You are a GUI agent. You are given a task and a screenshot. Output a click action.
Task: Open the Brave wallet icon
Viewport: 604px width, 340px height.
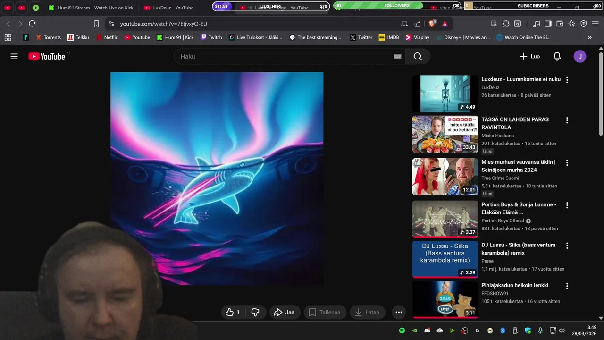[560, 24]
